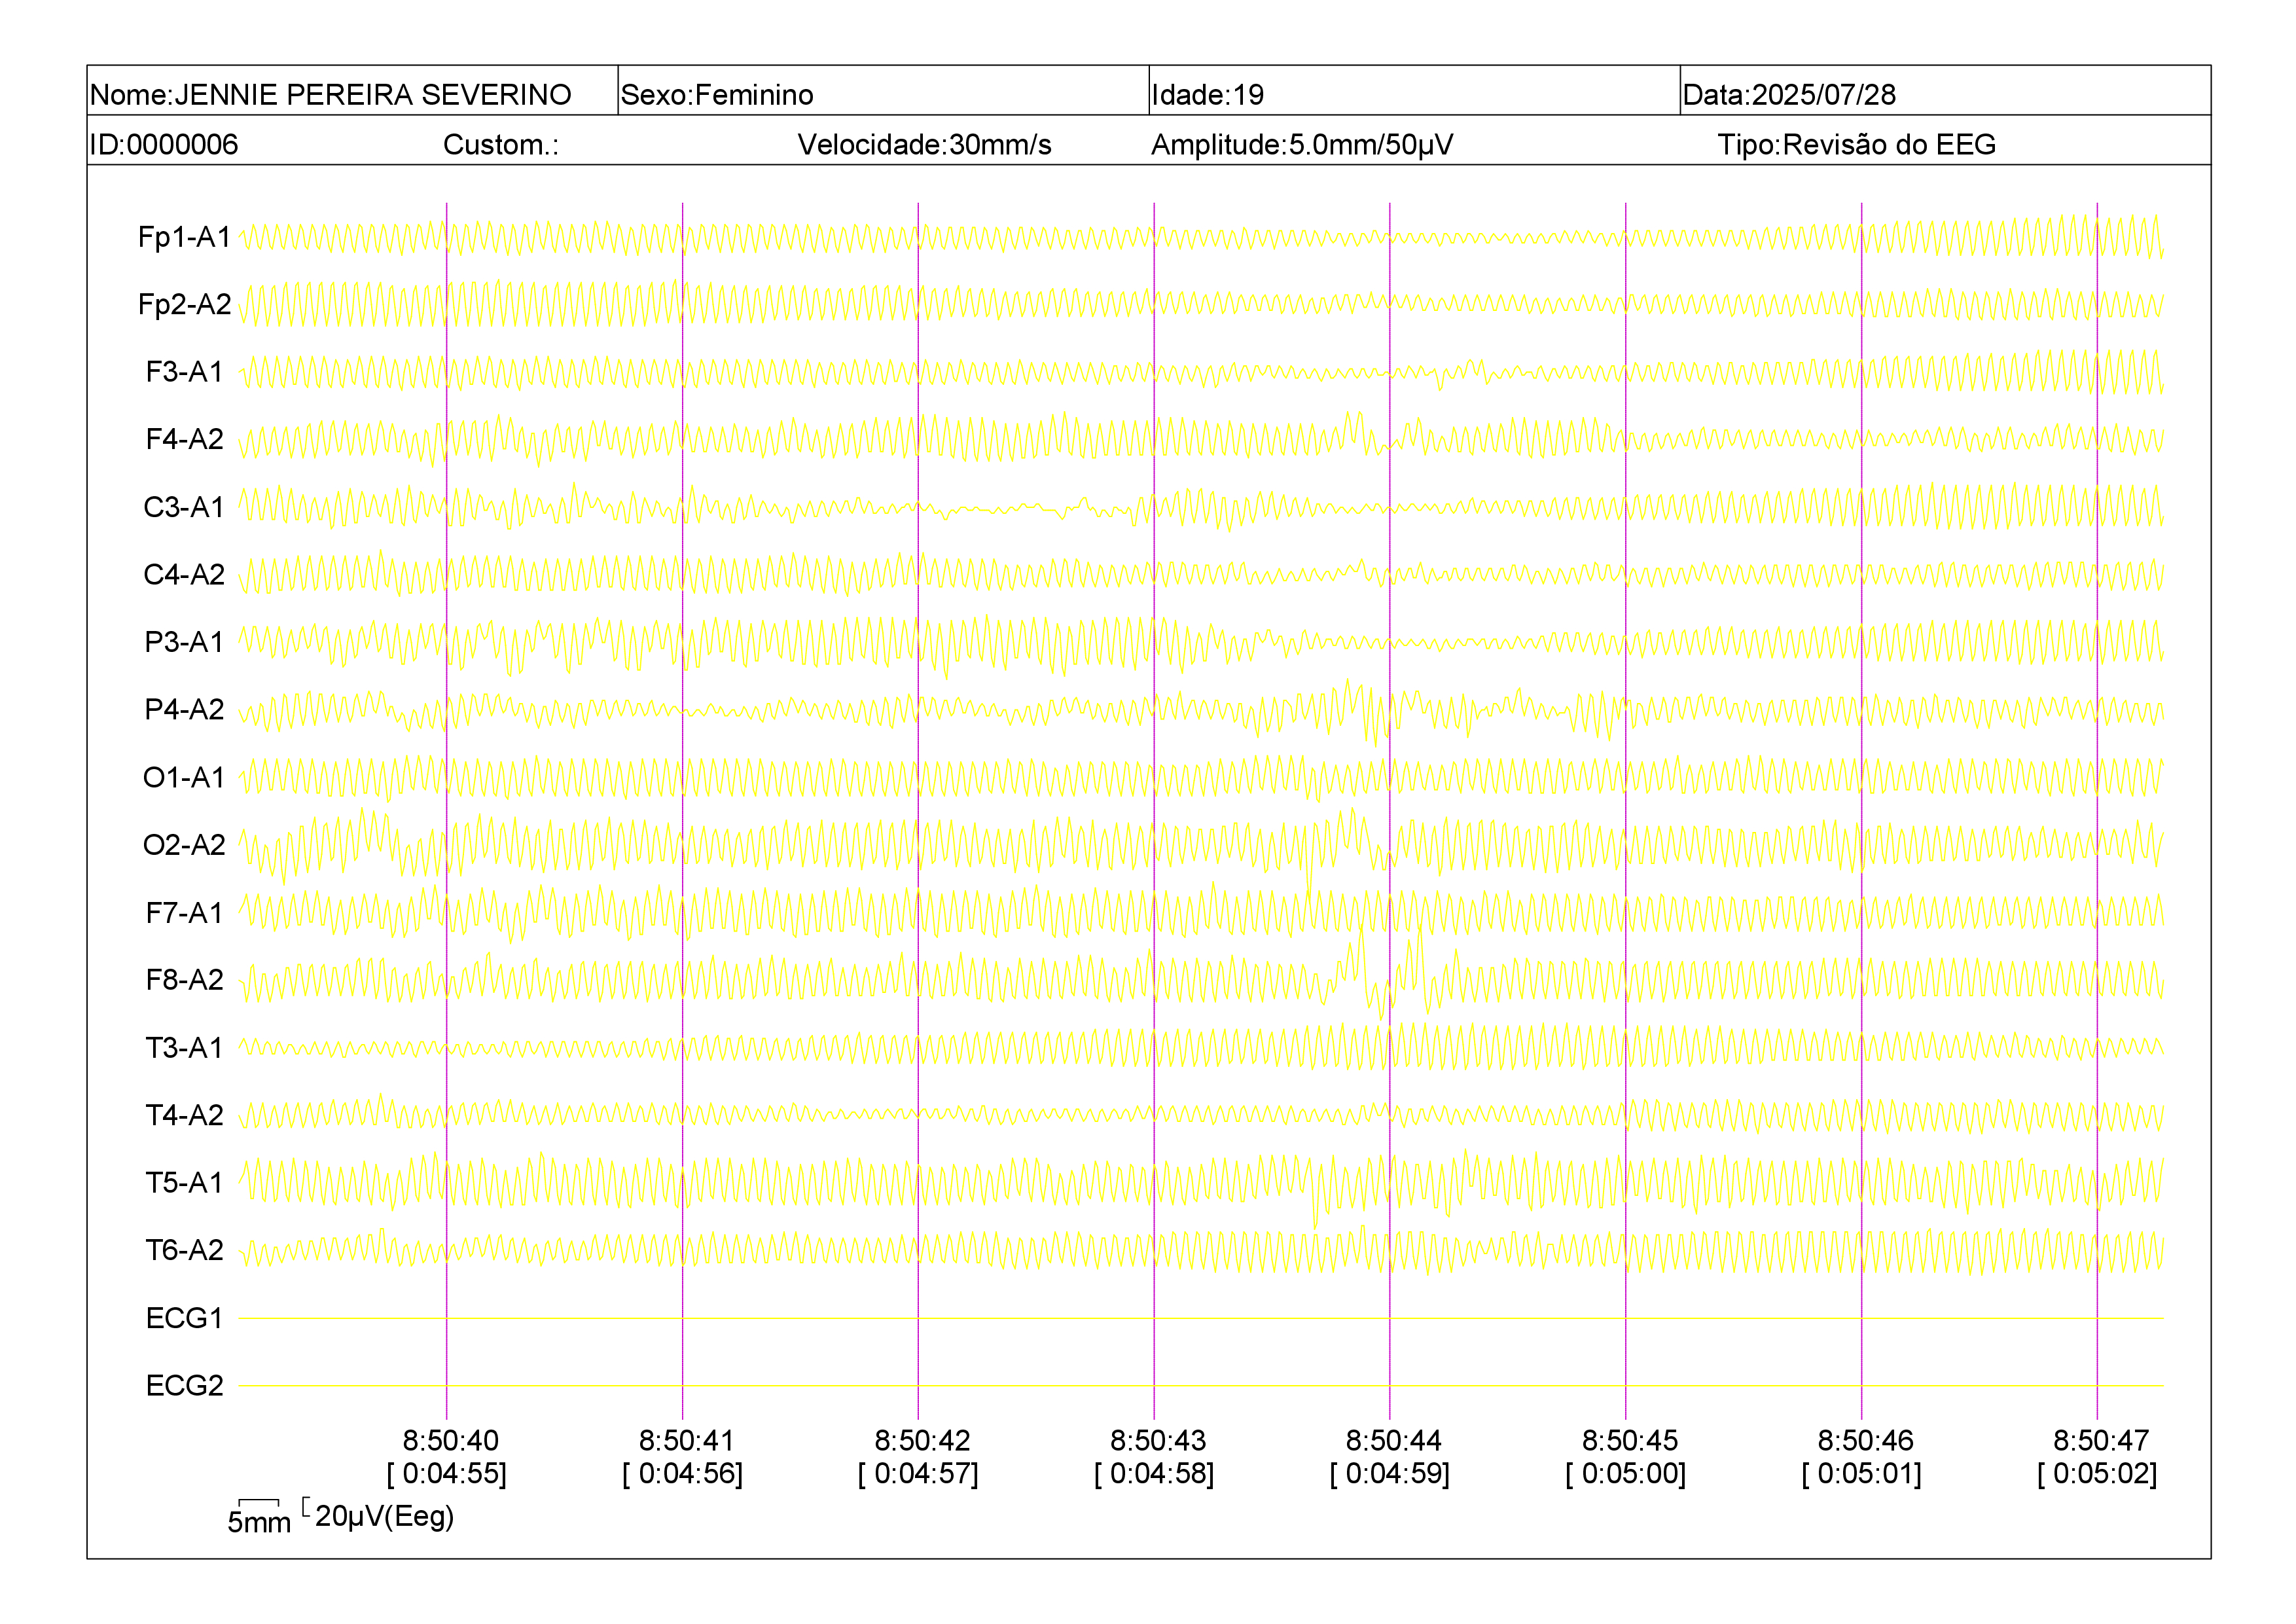The height and width of the screenshot is (1624, 2296).
Task: Click the 5mm scale bar legend
Action: [x=259, y=1517]
